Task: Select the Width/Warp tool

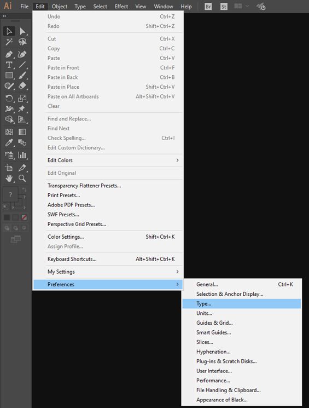Action: click(9, 109)
